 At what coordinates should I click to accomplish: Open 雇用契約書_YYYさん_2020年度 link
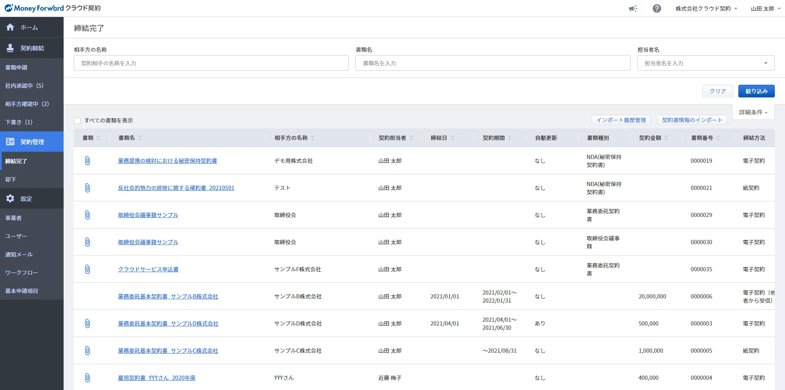(x=156, y=378)
